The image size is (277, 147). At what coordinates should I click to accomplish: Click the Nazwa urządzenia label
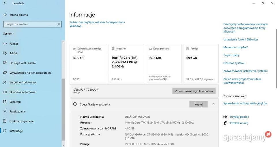(x=92, y=117)
